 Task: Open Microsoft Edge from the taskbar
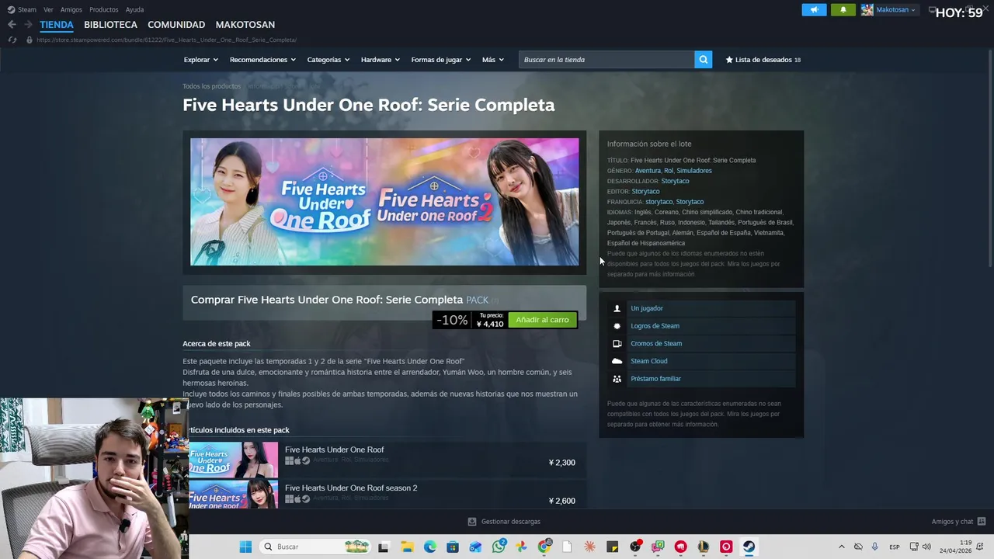pyautogui.click(x=429, y=547)
